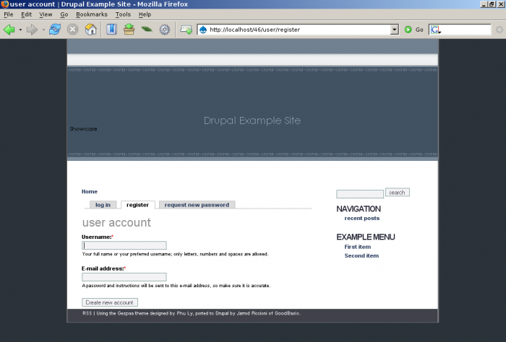
Task: Click the new tab green arrow icon
Action: point(186,30)
